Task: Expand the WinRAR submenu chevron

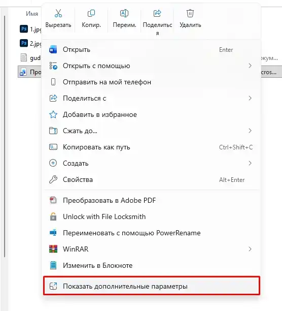Action: coord(250,249)
